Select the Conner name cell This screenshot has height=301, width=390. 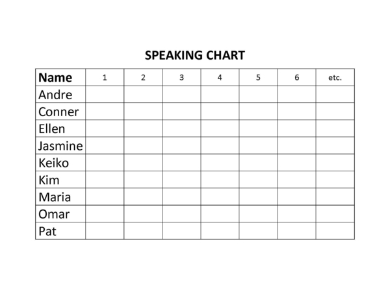58,112
